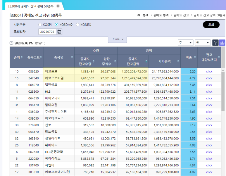226x176 pixels.
Task: Click the clock icon beside the timestamp
Action: pyautogui.click(x=11, y=43)
